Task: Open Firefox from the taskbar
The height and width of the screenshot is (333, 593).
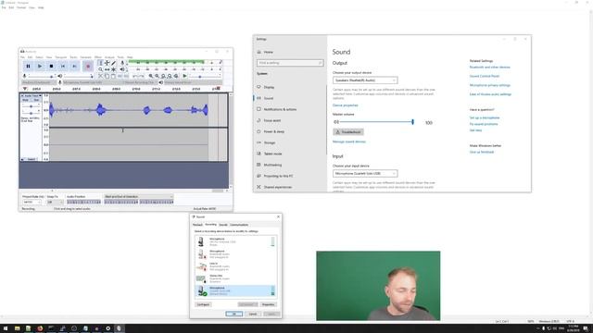Action: pyautogui.click(x=40, y=328)
